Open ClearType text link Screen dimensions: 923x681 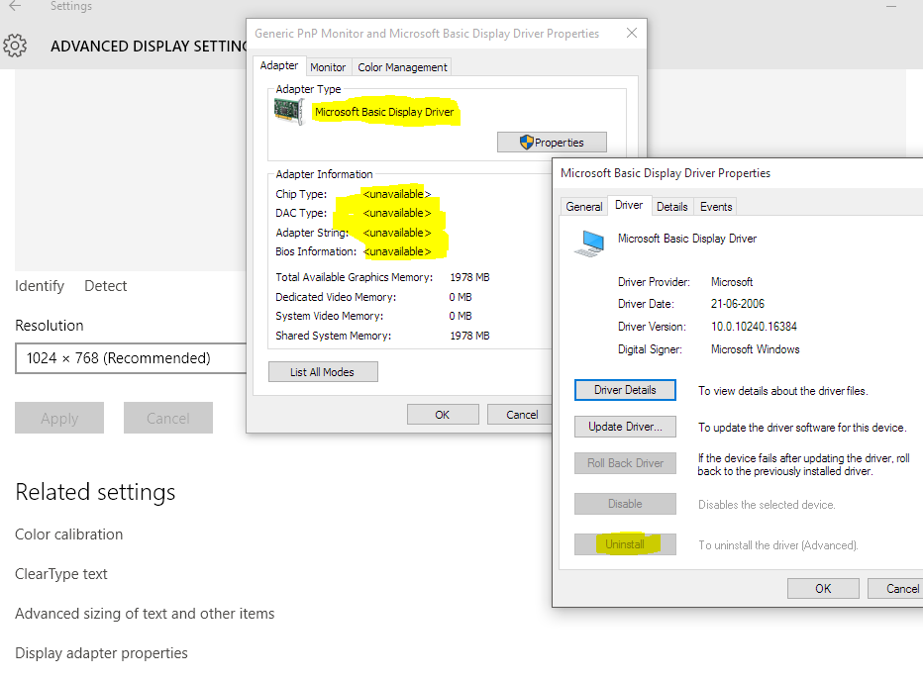click(x=61, y=574)
